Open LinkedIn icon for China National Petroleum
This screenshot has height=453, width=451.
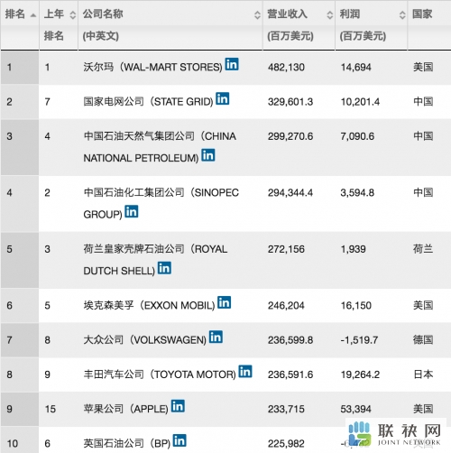pyautogui.click(x=208, y=155)
